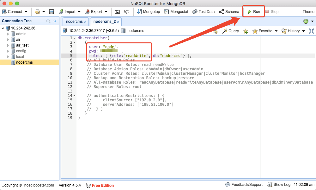The image size is (316, 190).
Task: Open the new tab dropdown arrow
Action: (312, 21)
